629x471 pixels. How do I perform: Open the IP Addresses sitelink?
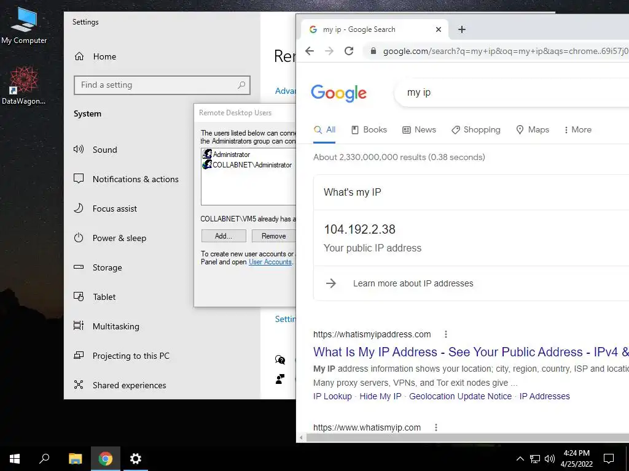click(x=544, y=396)
